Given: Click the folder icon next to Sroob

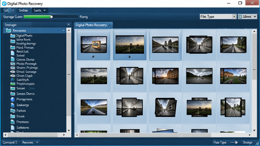Looking at the screenshot, I should tap(13, 116).
